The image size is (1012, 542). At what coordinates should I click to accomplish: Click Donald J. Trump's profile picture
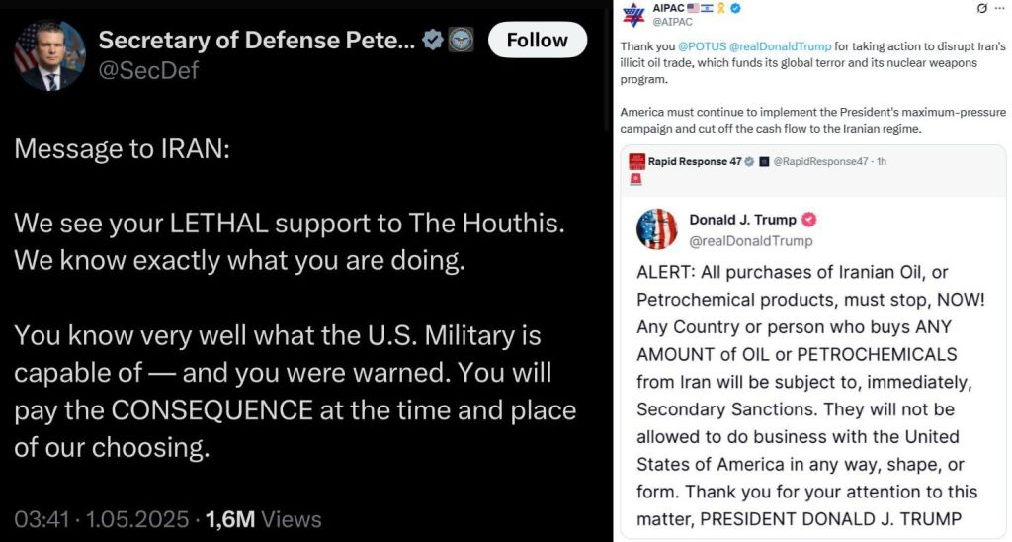click(657, 229)
